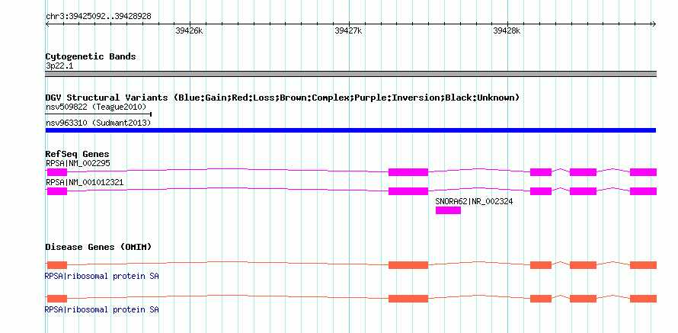Click the 39426k ruler label
678x333 pixels.
(x=189, y=30)
